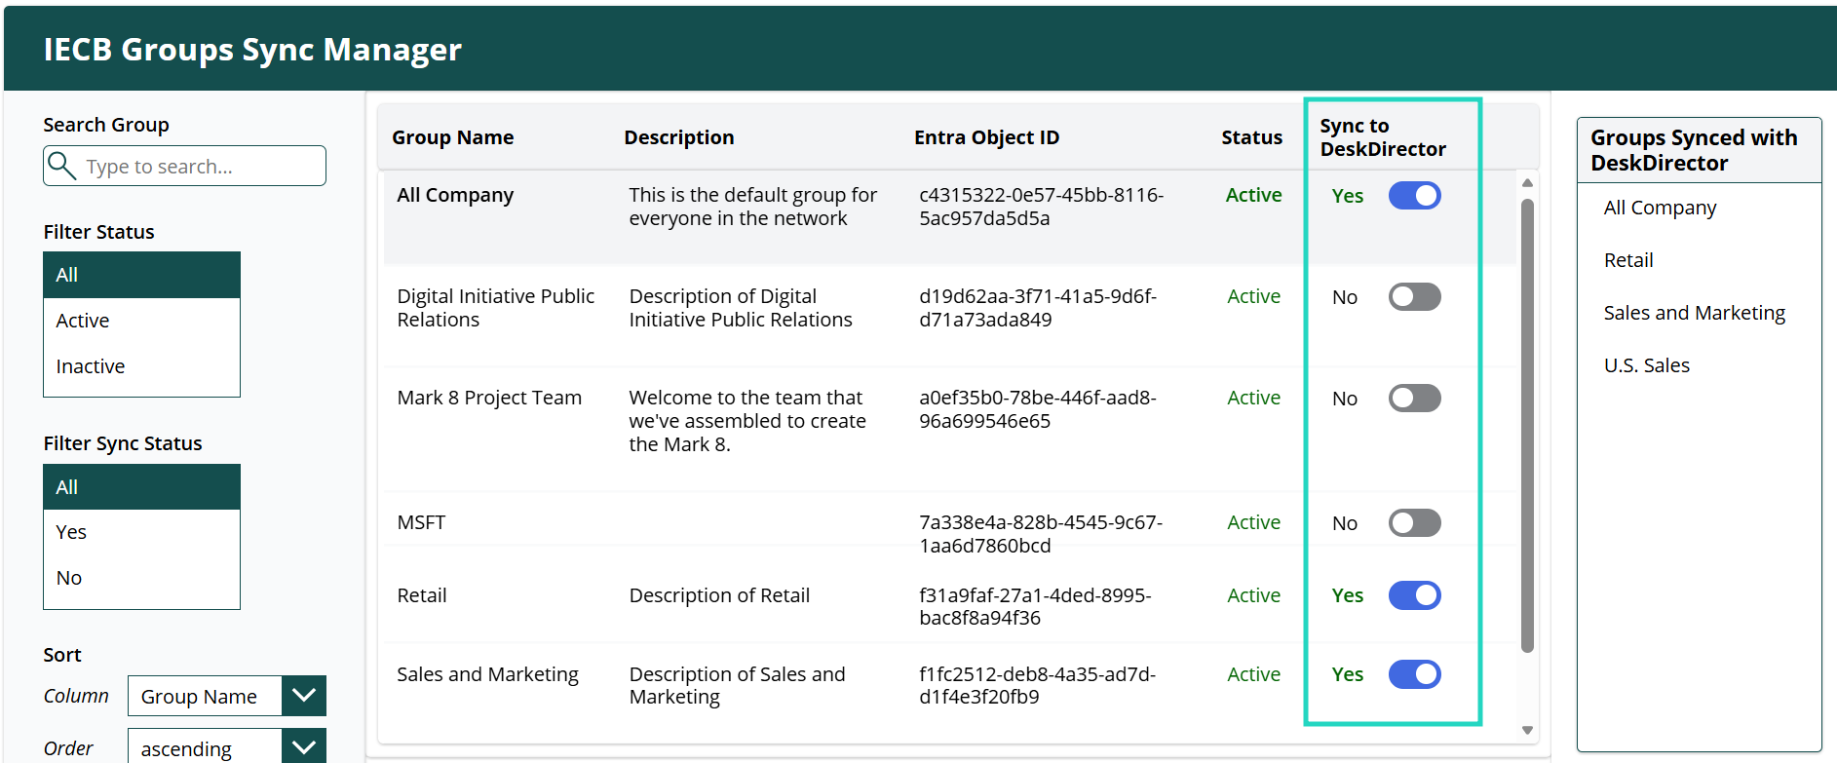Select U.S. Sales in synced groups list
This screenshot has height=763, width=1837.
tap(1646, 365)
